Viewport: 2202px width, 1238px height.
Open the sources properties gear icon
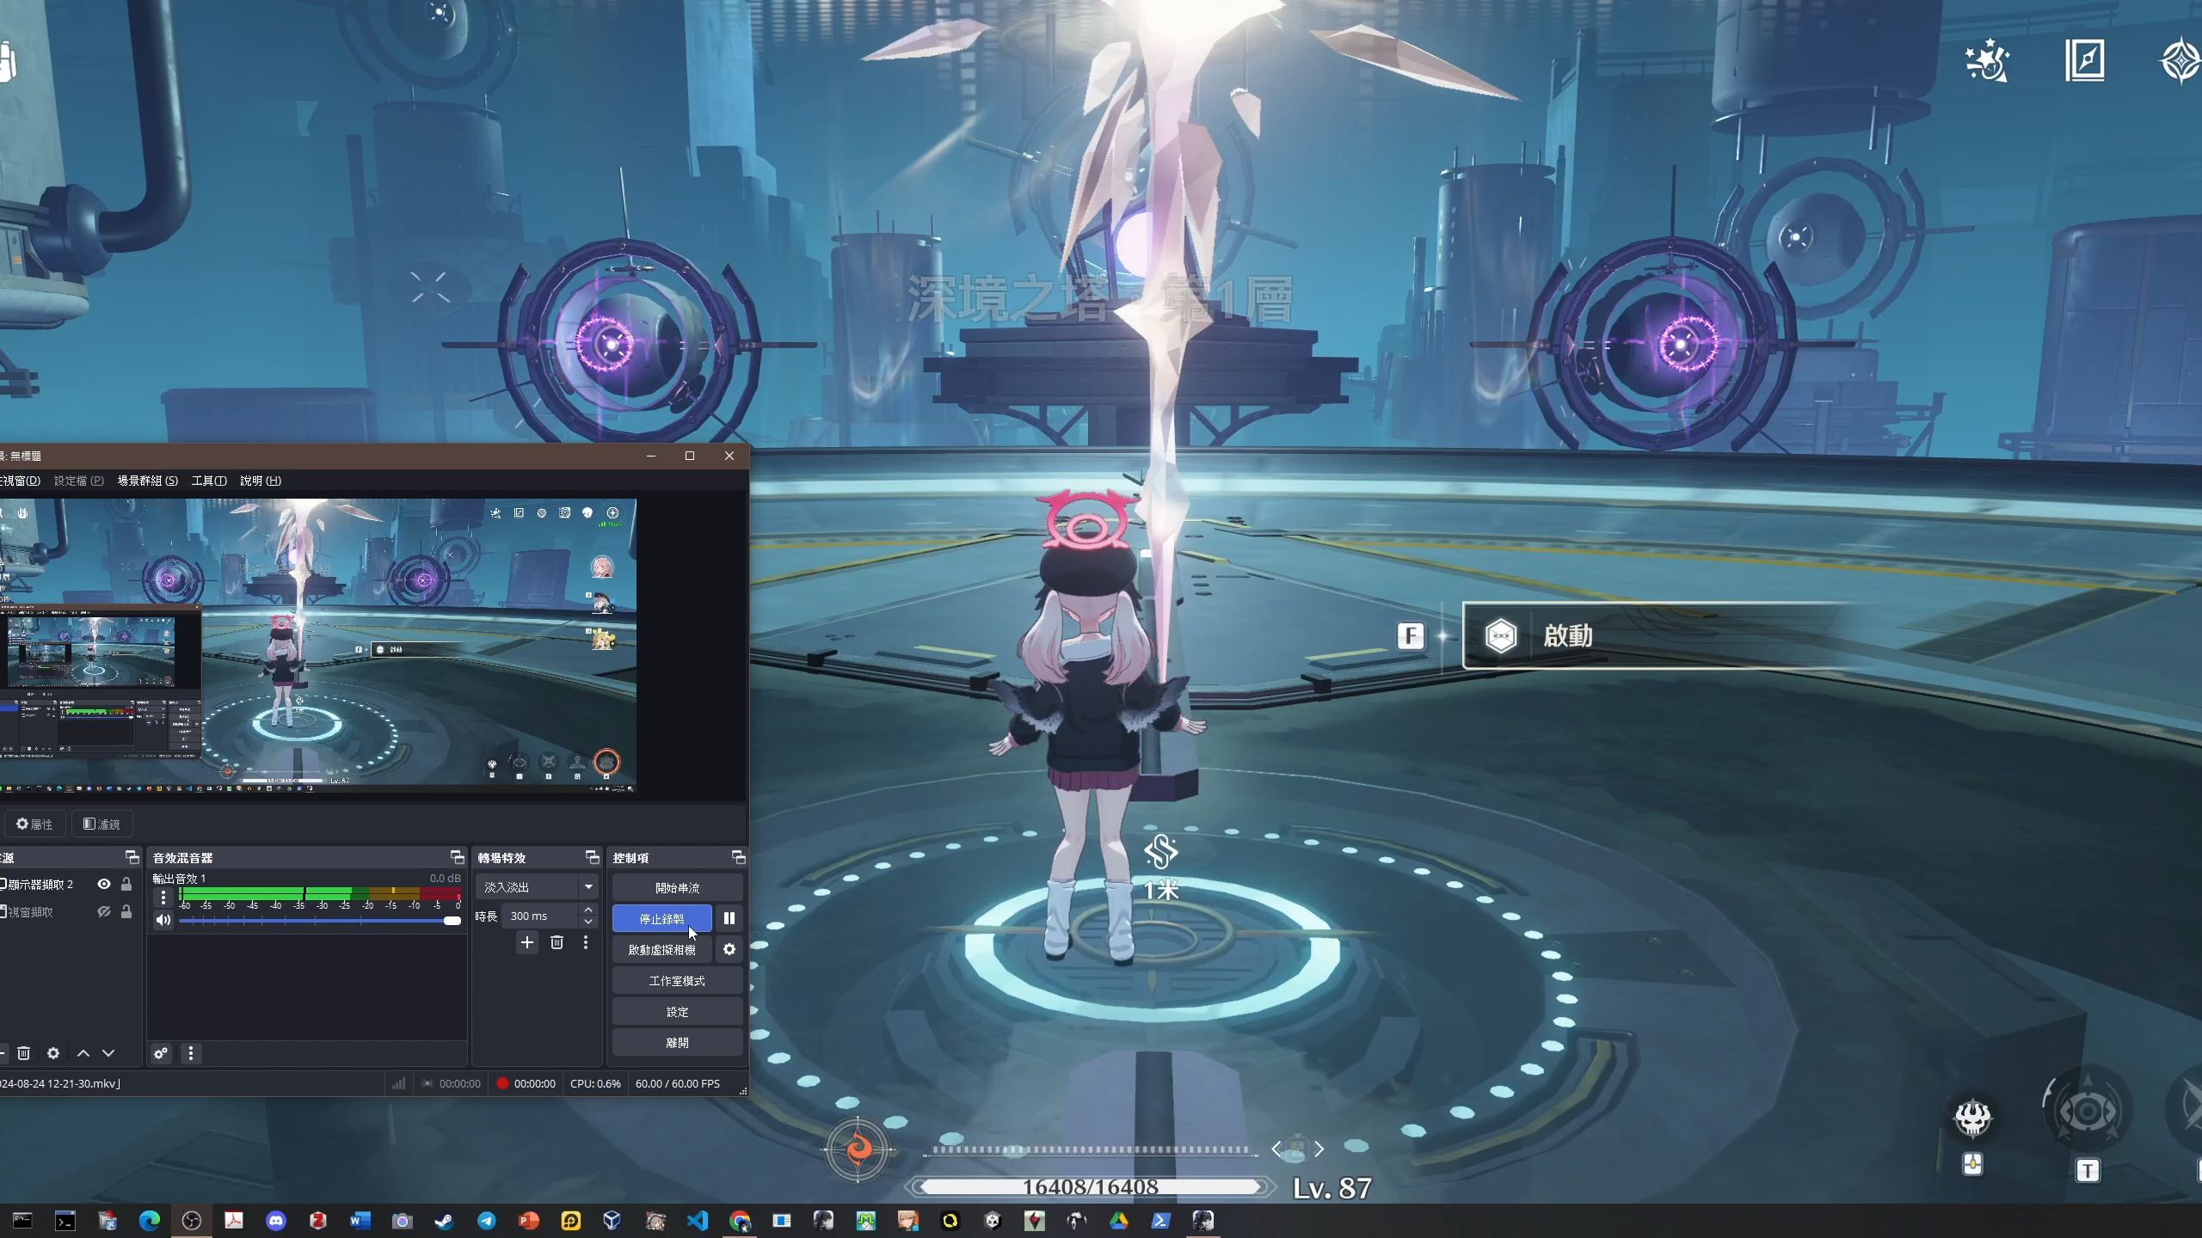click(53, 1053)
